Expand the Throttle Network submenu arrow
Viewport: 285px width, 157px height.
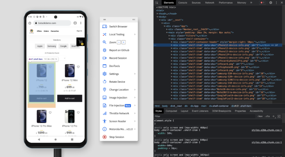(135, 113)
